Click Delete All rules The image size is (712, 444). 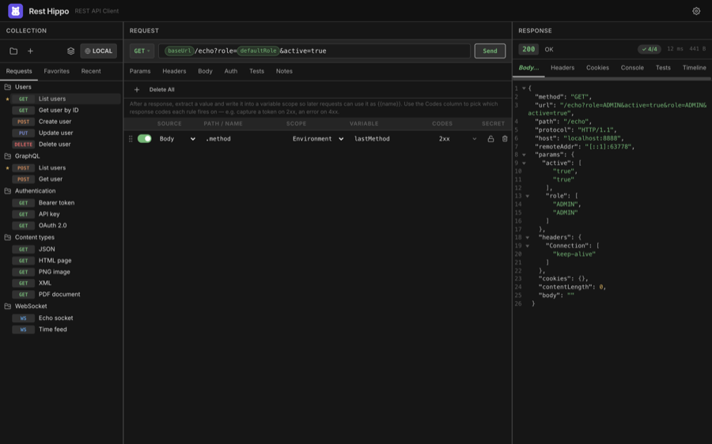161,90
